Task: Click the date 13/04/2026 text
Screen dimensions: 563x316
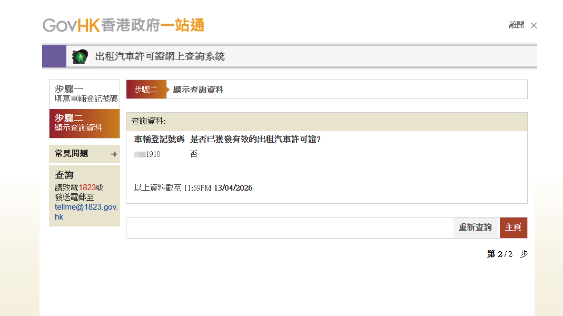Action: pos(233,188)
